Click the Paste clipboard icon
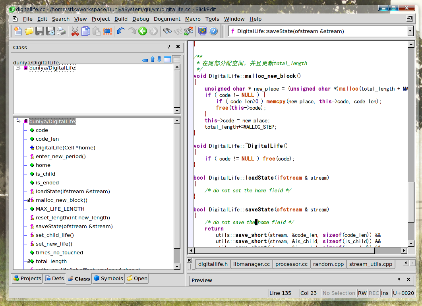 96,31
